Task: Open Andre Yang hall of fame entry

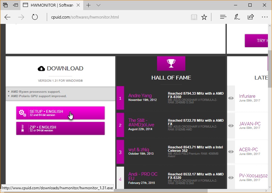Action: (140, 96)
